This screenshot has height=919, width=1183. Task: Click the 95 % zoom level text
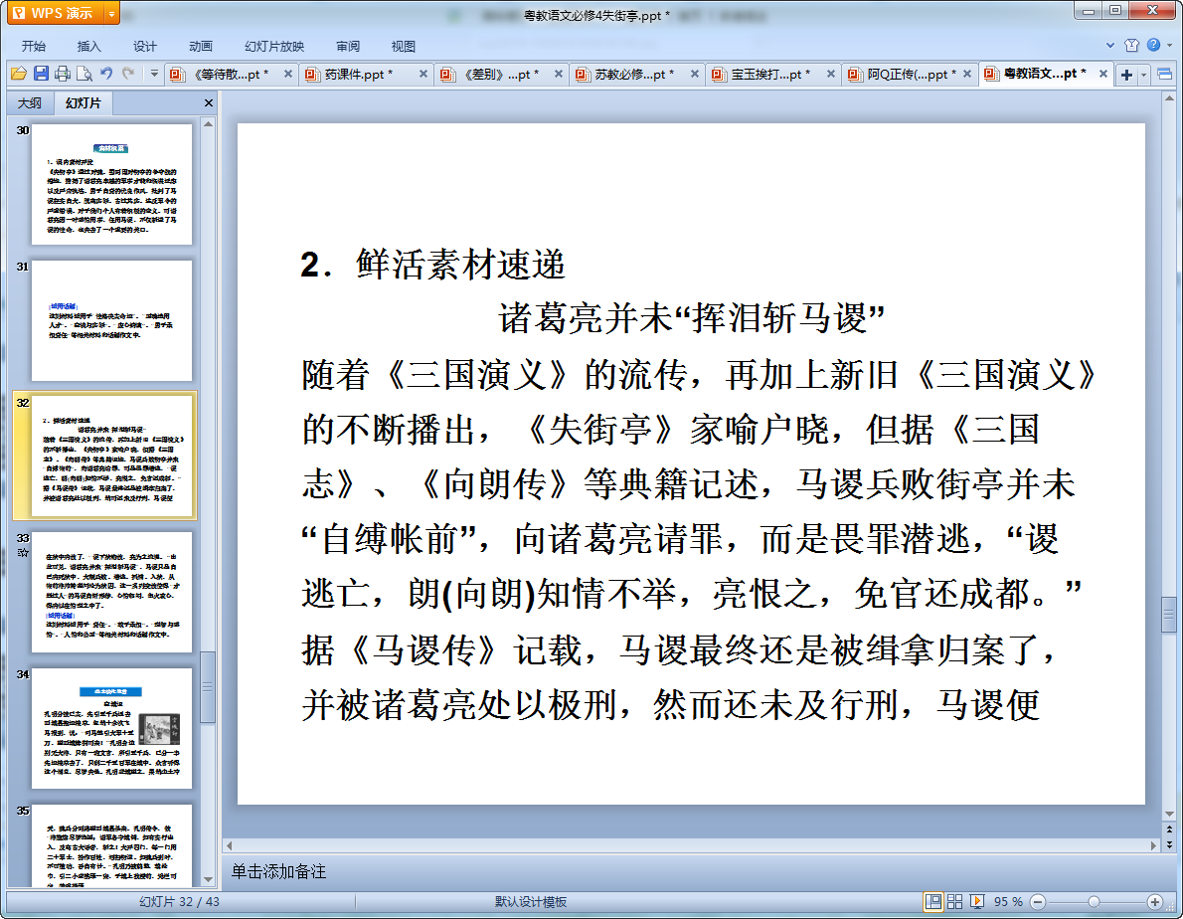[x=1008, y=902]
